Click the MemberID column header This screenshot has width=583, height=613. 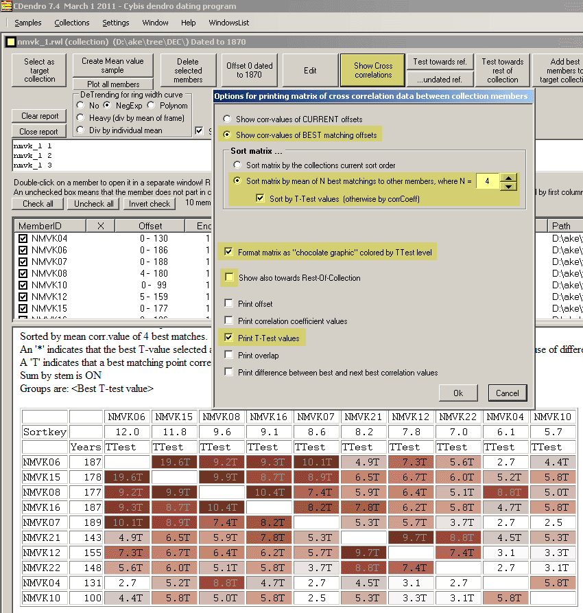pyautogui.click(x=50, y=226)
